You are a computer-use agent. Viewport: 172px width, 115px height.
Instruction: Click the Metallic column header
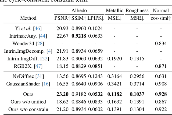(114, 11)
